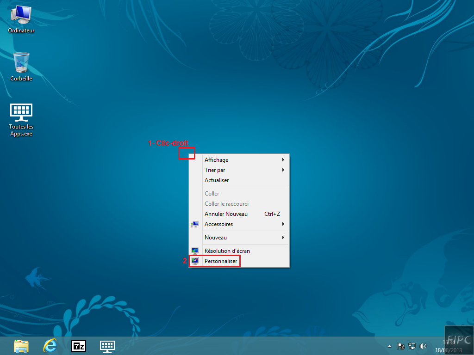This screenshot has width=474, height=355.
Task: Choose Annuler Nouveau in context menu
Action: pyautogui.click(x=226, y=214)
